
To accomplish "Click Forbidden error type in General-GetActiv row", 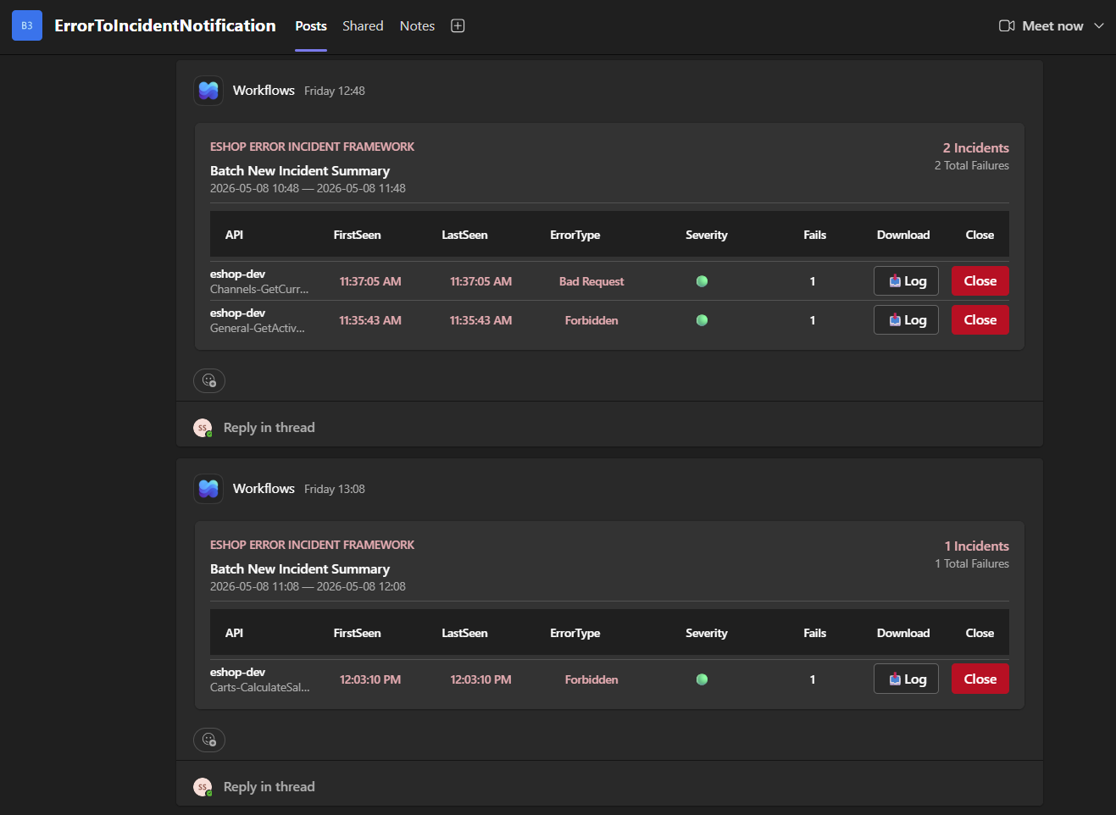I will tap(591, 320).
